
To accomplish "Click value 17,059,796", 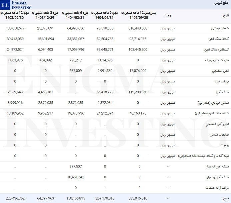I will click(76, 50).
